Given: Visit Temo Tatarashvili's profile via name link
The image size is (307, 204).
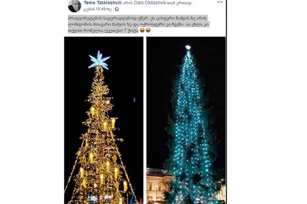Looking at the screenshot, I should pyautogui.click(x=103, y=3).
